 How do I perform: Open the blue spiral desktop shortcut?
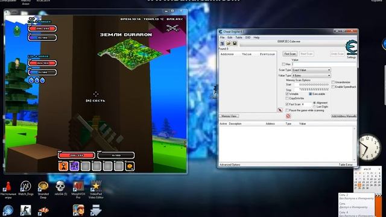[x=8, y=210]
